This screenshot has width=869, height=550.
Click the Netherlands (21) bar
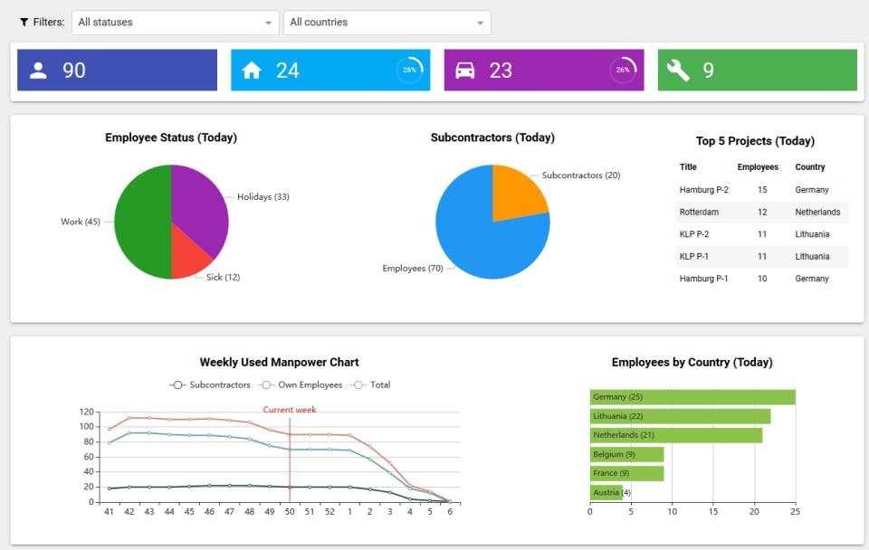coord(676,435)
